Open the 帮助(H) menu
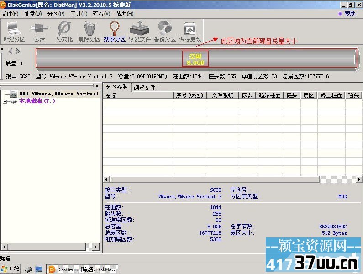The image size is (363, 274). [x=125, y=14]
